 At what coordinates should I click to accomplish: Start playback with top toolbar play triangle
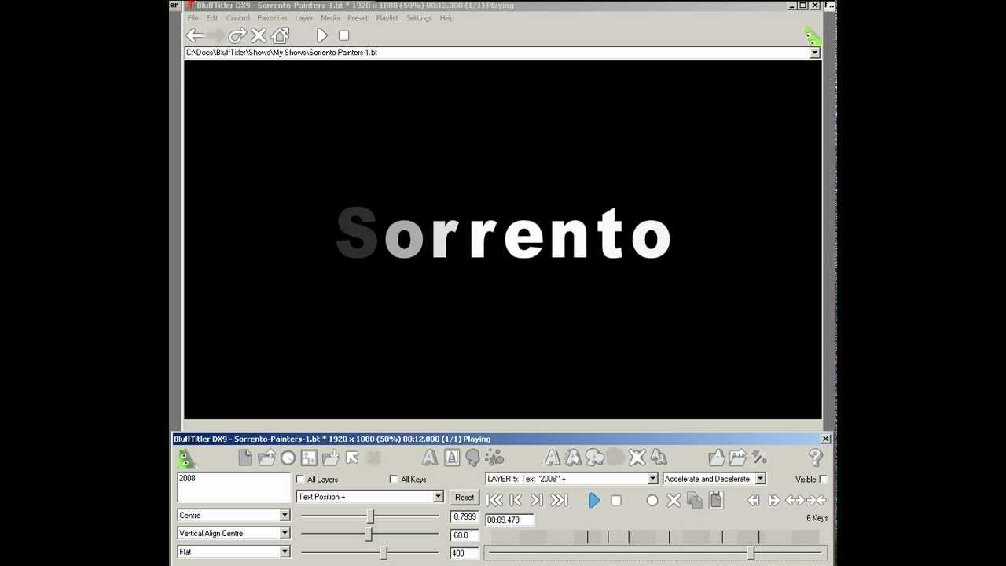321,35
